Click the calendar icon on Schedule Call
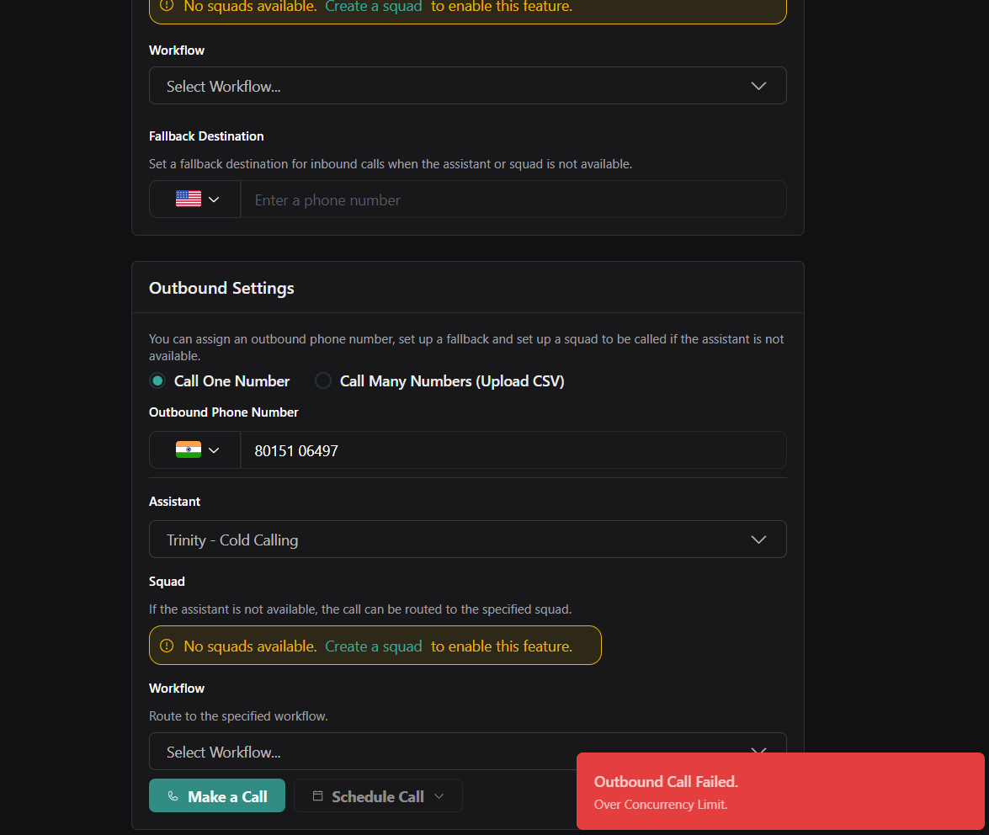 coord(317,796)
